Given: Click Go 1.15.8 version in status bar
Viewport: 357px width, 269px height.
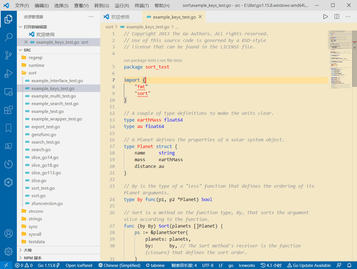Looking at the screenshot, I should (49, 265).
